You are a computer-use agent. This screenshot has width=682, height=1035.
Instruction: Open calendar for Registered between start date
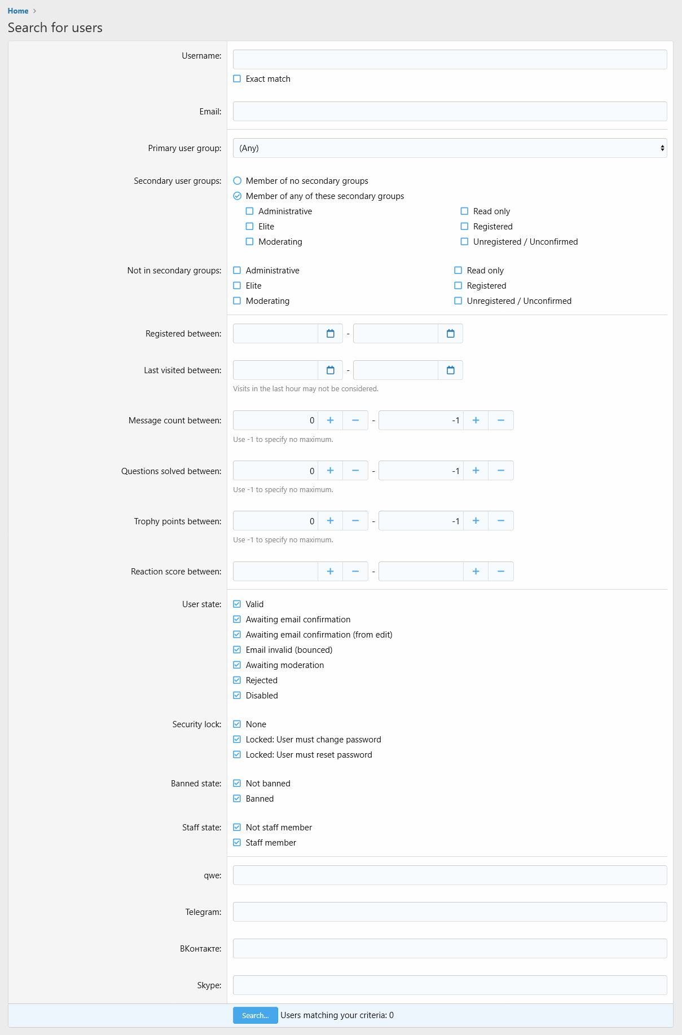[331, 334]
